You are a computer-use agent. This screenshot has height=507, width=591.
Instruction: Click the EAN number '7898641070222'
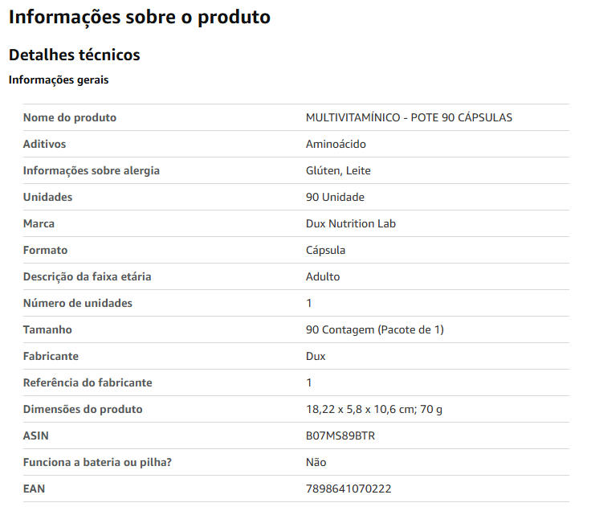pyautogui.click(x=348, y=489)
